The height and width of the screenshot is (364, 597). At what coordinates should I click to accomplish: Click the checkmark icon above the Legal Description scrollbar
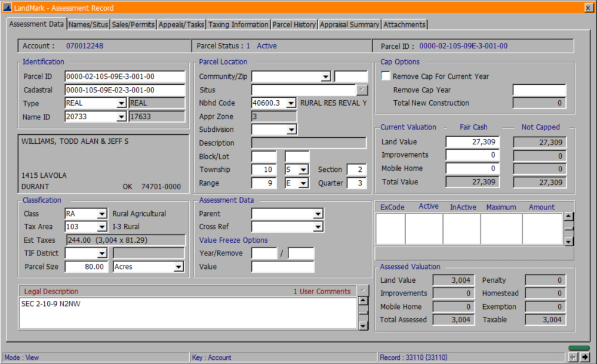click(363, 291)
